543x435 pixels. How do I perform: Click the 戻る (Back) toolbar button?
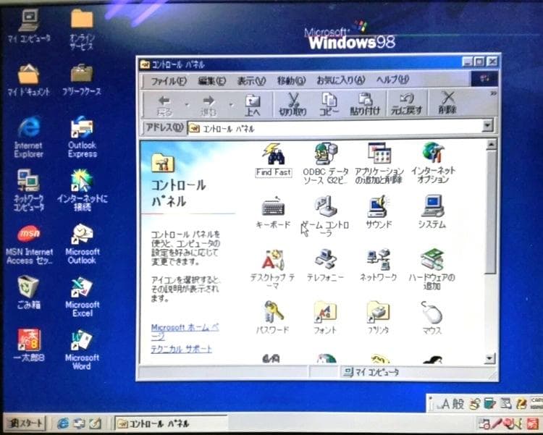(164, 105)
